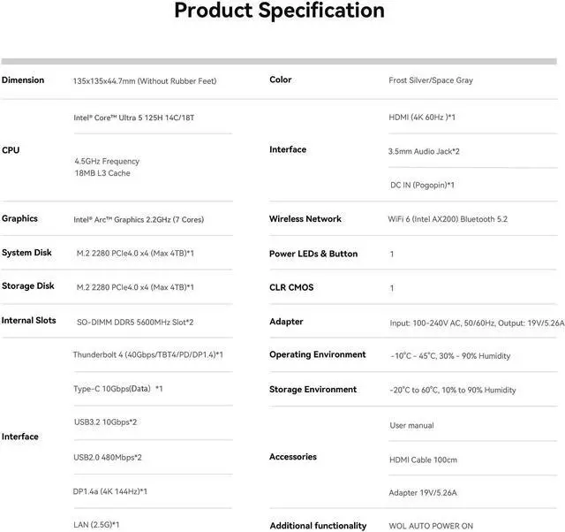Viewport: 565px width, 532px height.
Task: Select the 4.5GHz Frequency line
Action: click(x=107, y=161)
